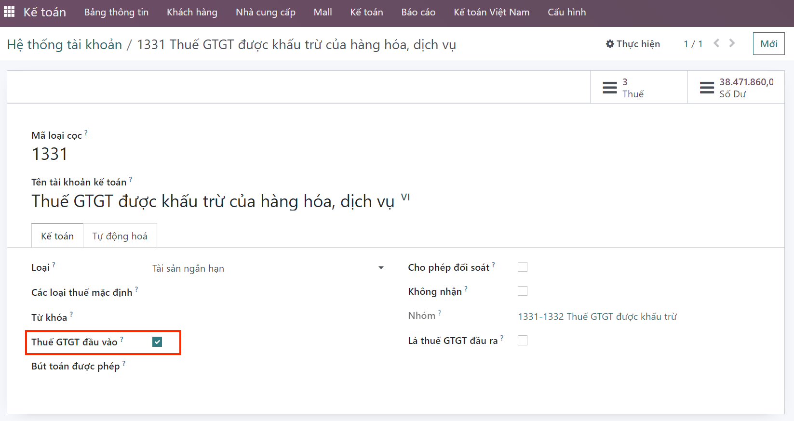Open Khách hàng menu

[192, 12]
